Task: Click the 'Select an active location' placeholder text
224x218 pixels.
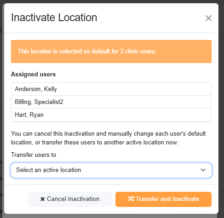Action: coord(48,170)
